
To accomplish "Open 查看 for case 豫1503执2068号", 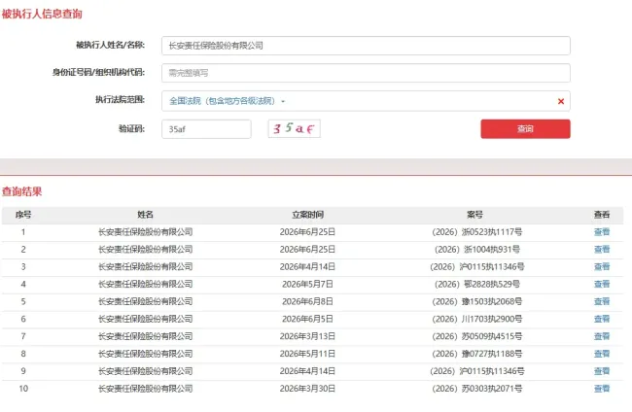I will 602,301.
